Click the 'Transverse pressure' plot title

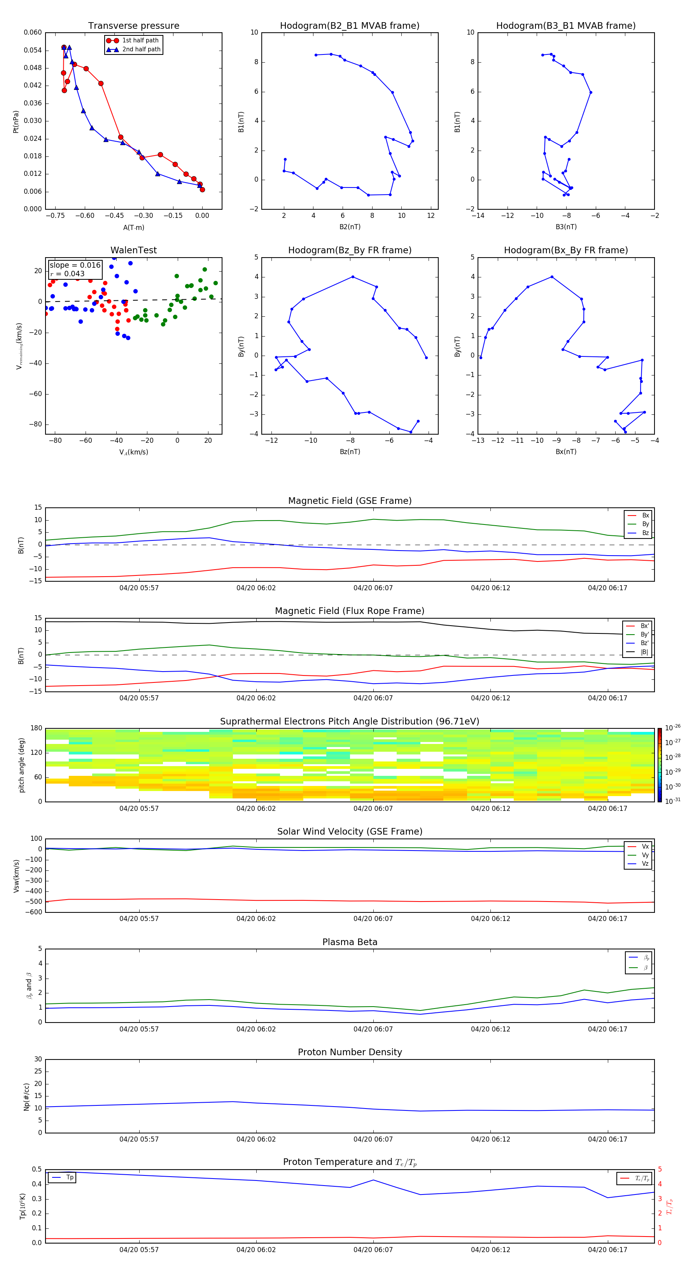pyautogui.click(x=133, y=26)
